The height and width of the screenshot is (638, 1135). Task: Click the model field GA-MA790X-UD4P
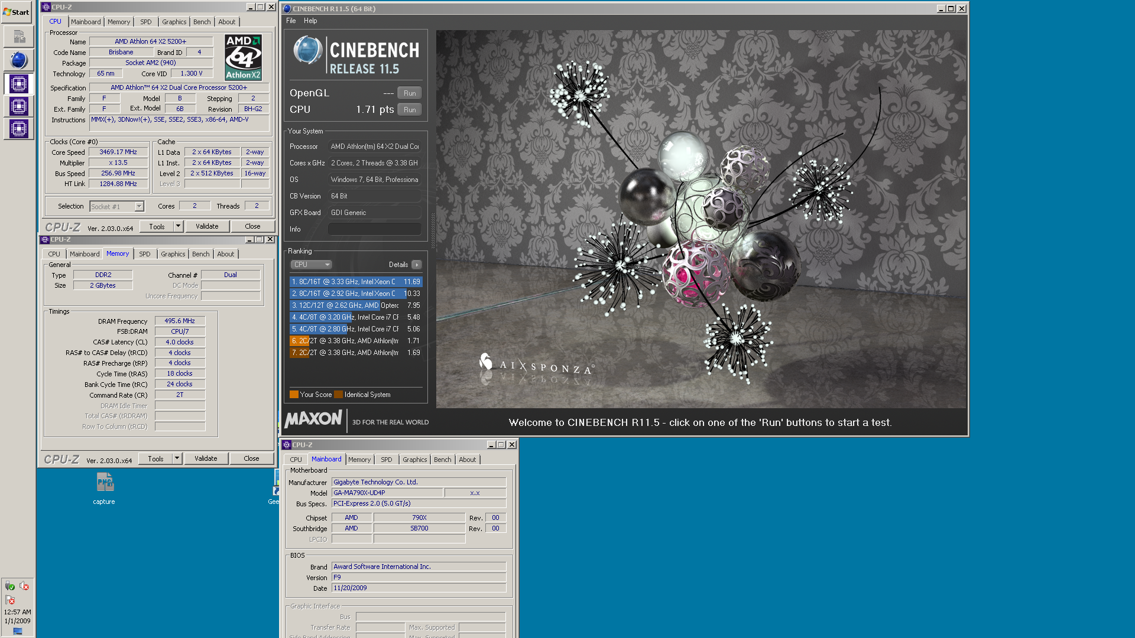[387, 493]
